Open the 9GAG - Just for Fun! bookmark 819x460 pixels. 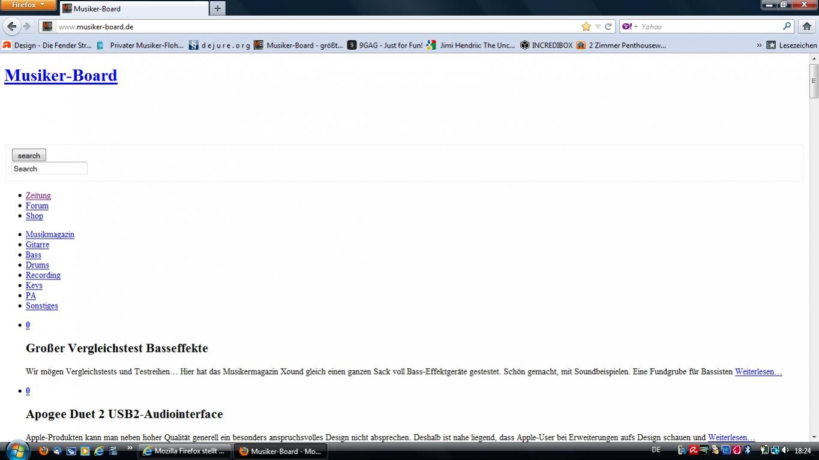coord(385,45)
